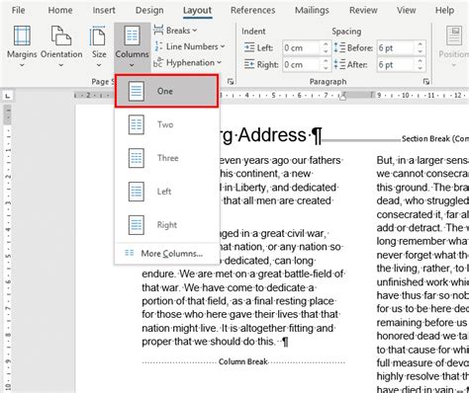Open the Breaks menu
The image size is (469, 393).
tap(175, 31)
